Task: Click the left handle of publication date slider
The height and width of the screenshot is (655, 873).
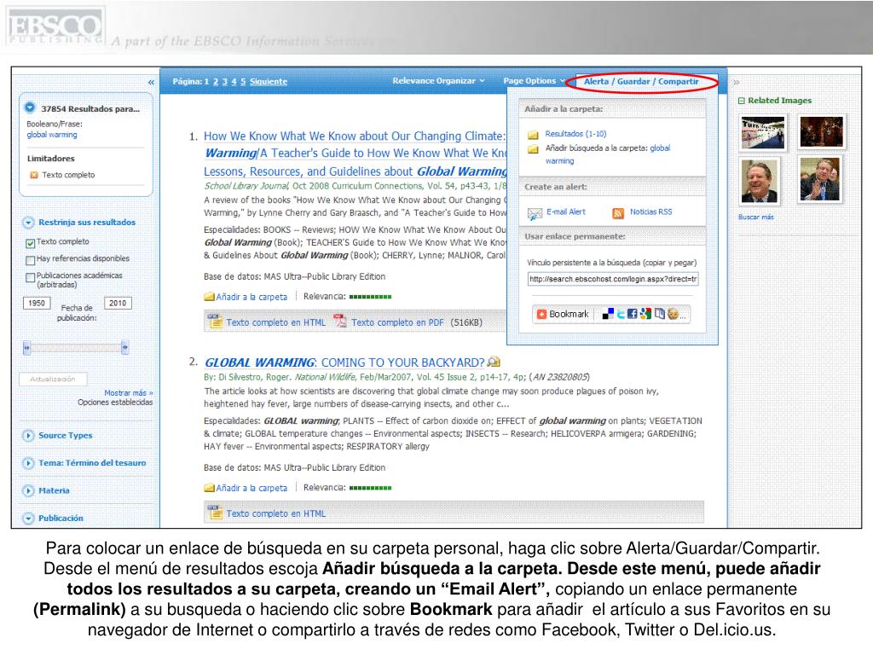Action: (26, 348)
